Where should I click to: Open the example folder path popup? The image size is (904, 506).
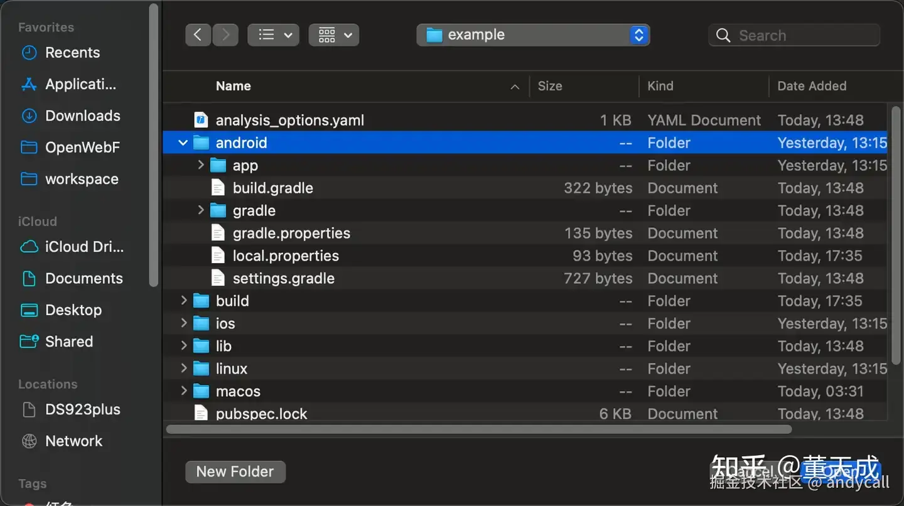533,35
